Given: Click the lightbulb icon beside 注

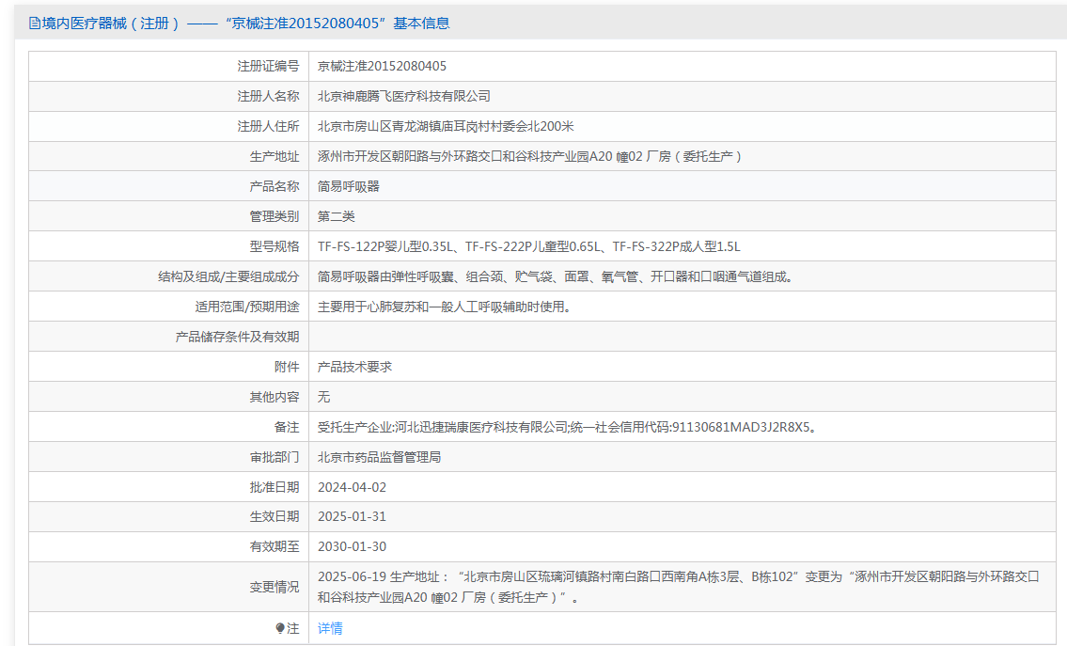Looking at the screenshot, I should (280, 628).
